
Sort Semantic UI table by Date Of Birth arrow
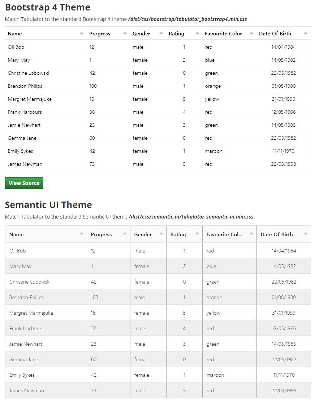[x=305, y=234]
